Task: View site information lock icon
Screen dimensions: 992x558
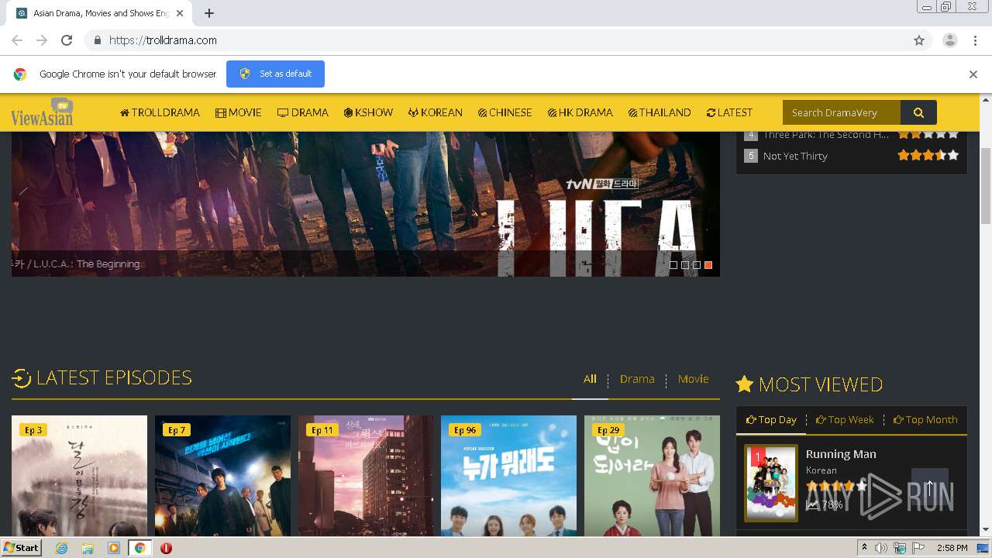Action: 97,40
